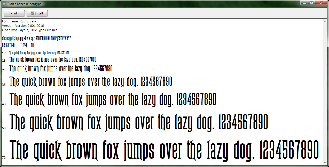The image size is (329, 167).
Task: Click the 72-point sample sentence
Action: point(164,150)
